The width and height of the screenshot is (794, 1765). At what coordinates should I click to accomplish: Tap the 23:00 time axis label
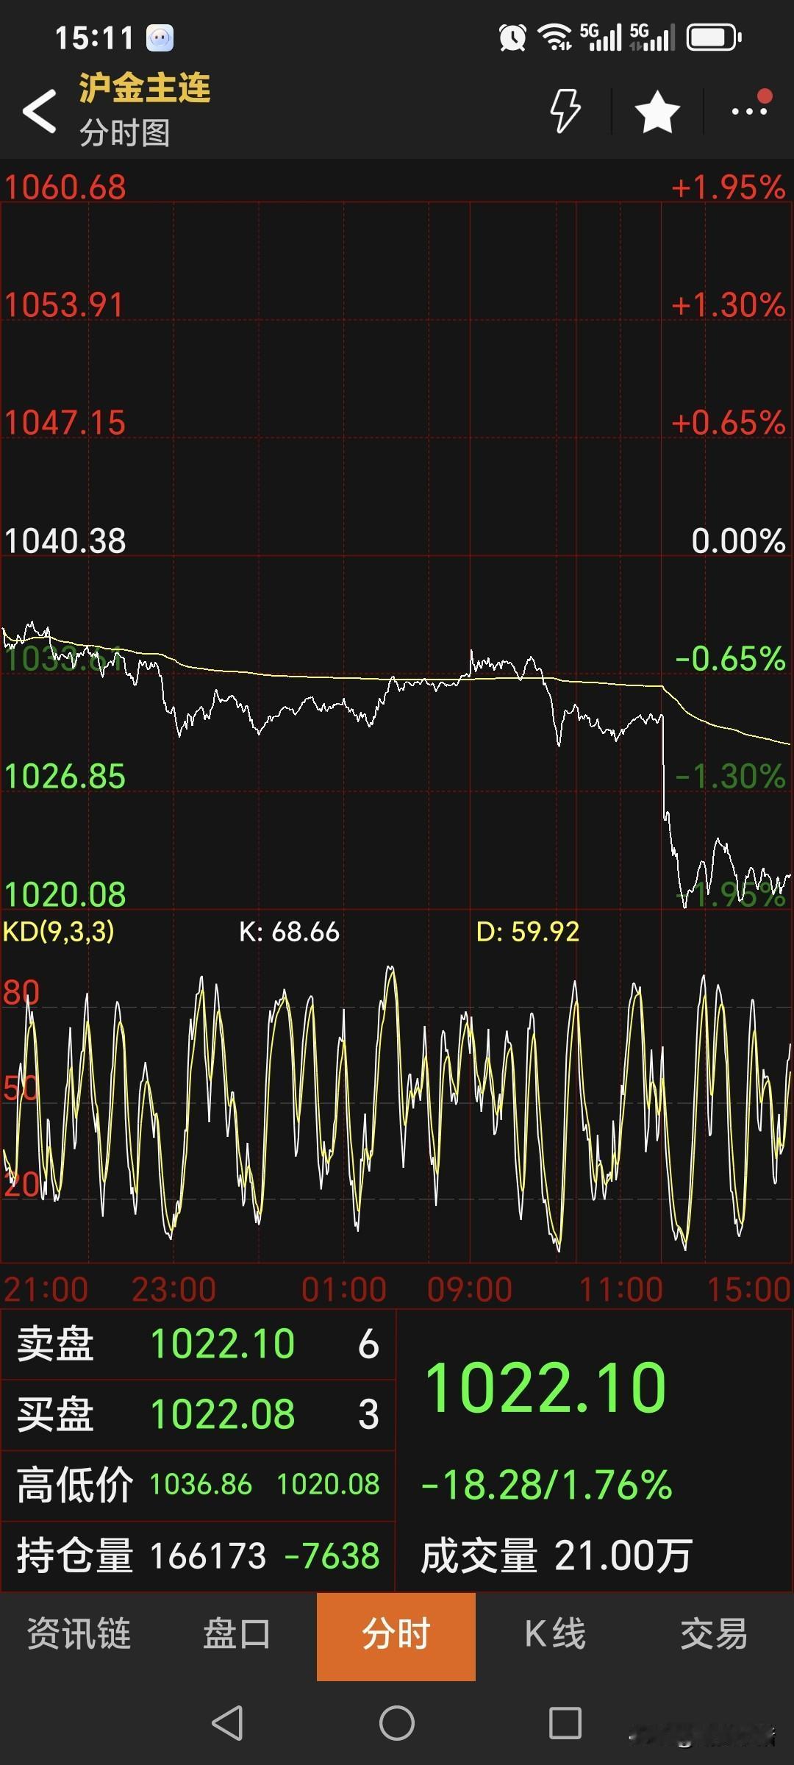tap(174, 1289)
